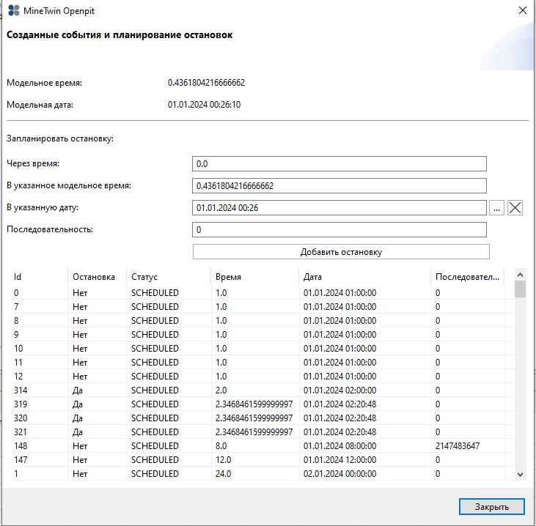Click the 'Добавить остановку' button
This screenshot has height=526, width=536.
pos(341,252)
